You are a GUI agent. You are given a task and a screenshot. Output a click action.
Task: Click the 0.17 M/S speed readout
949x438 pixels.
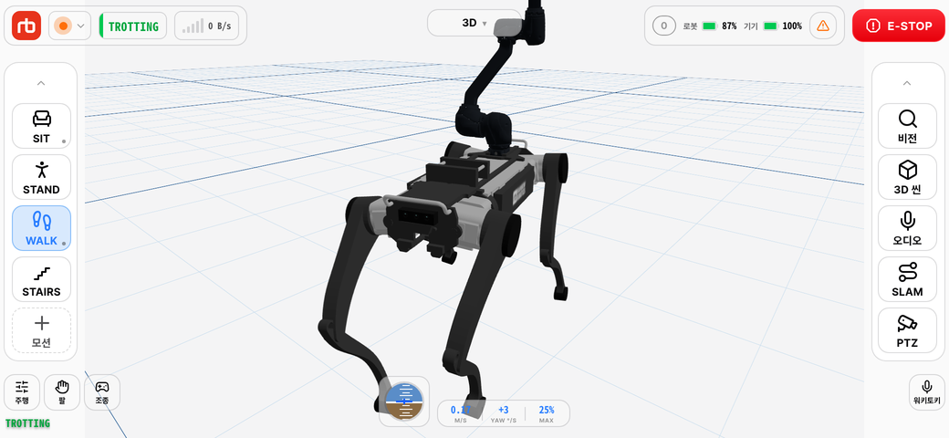pyautogui.click(x=461, y=413)
